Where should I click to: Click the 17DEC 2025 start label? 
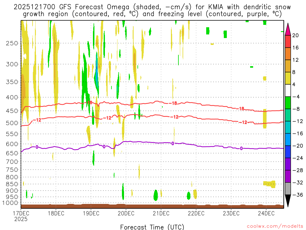[21, 216]
